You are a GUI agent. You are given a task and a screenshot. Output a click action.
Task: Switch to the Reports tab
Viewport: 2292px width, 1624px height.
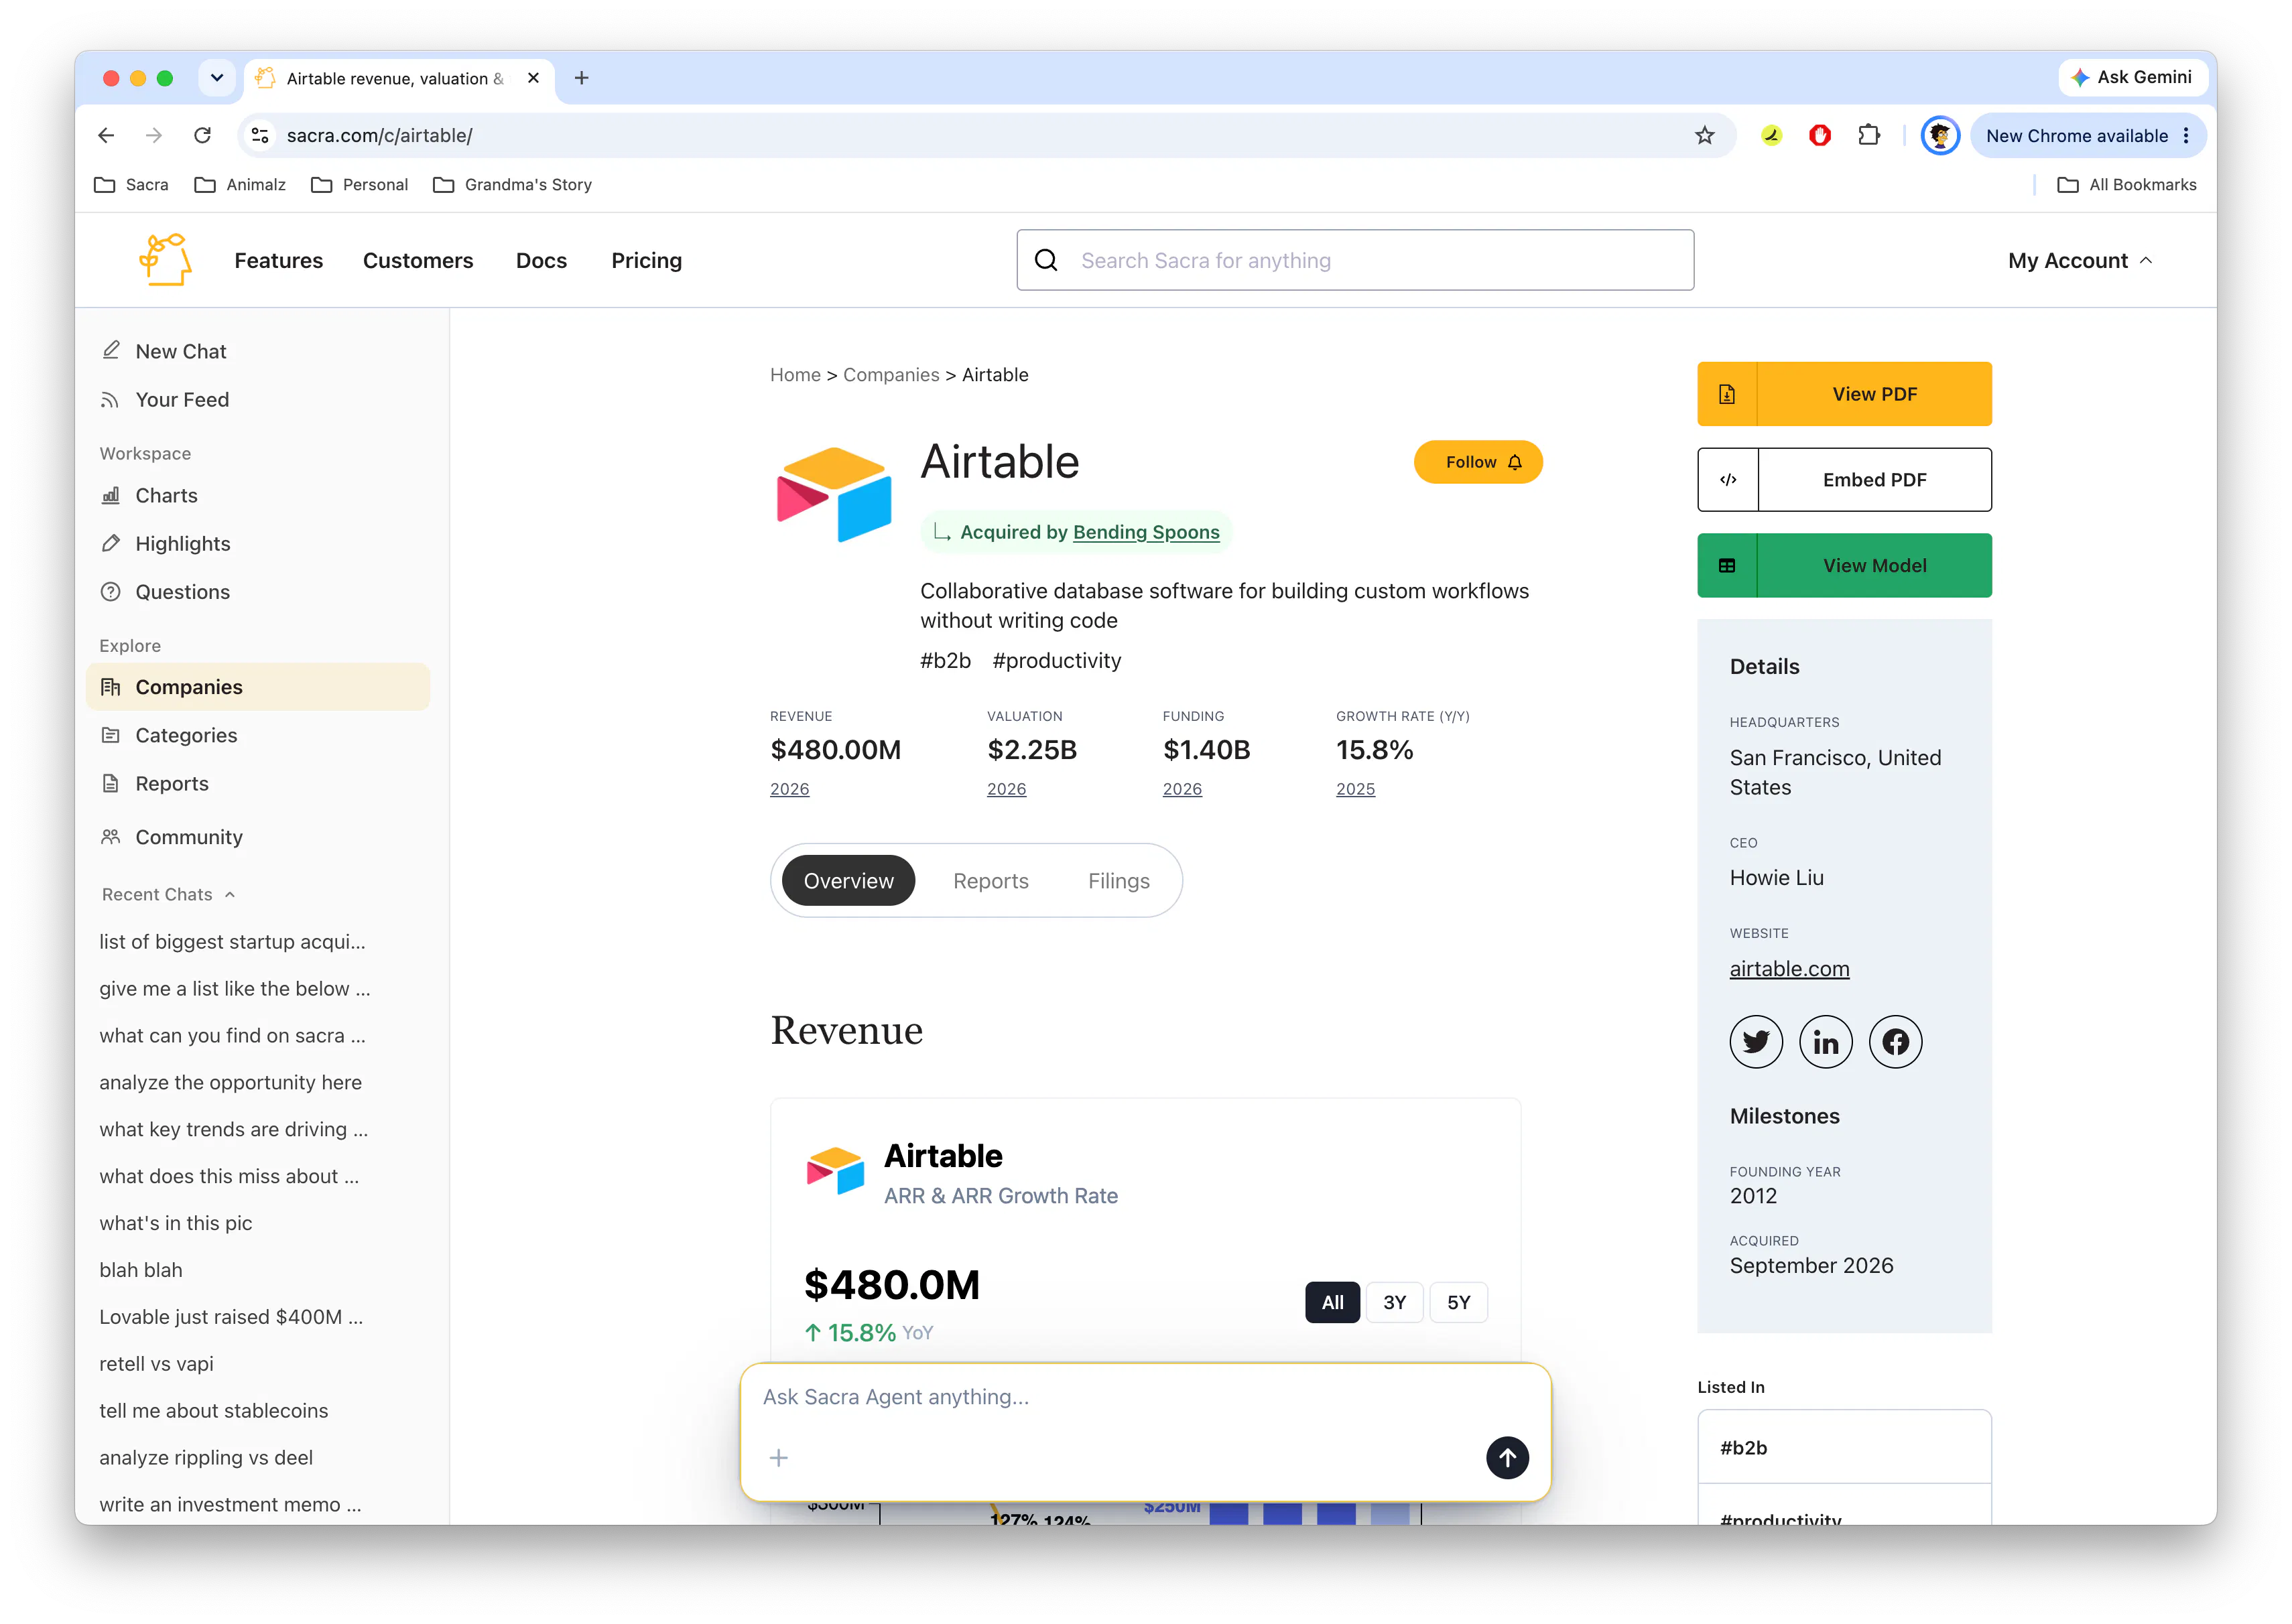pos(991,881)
